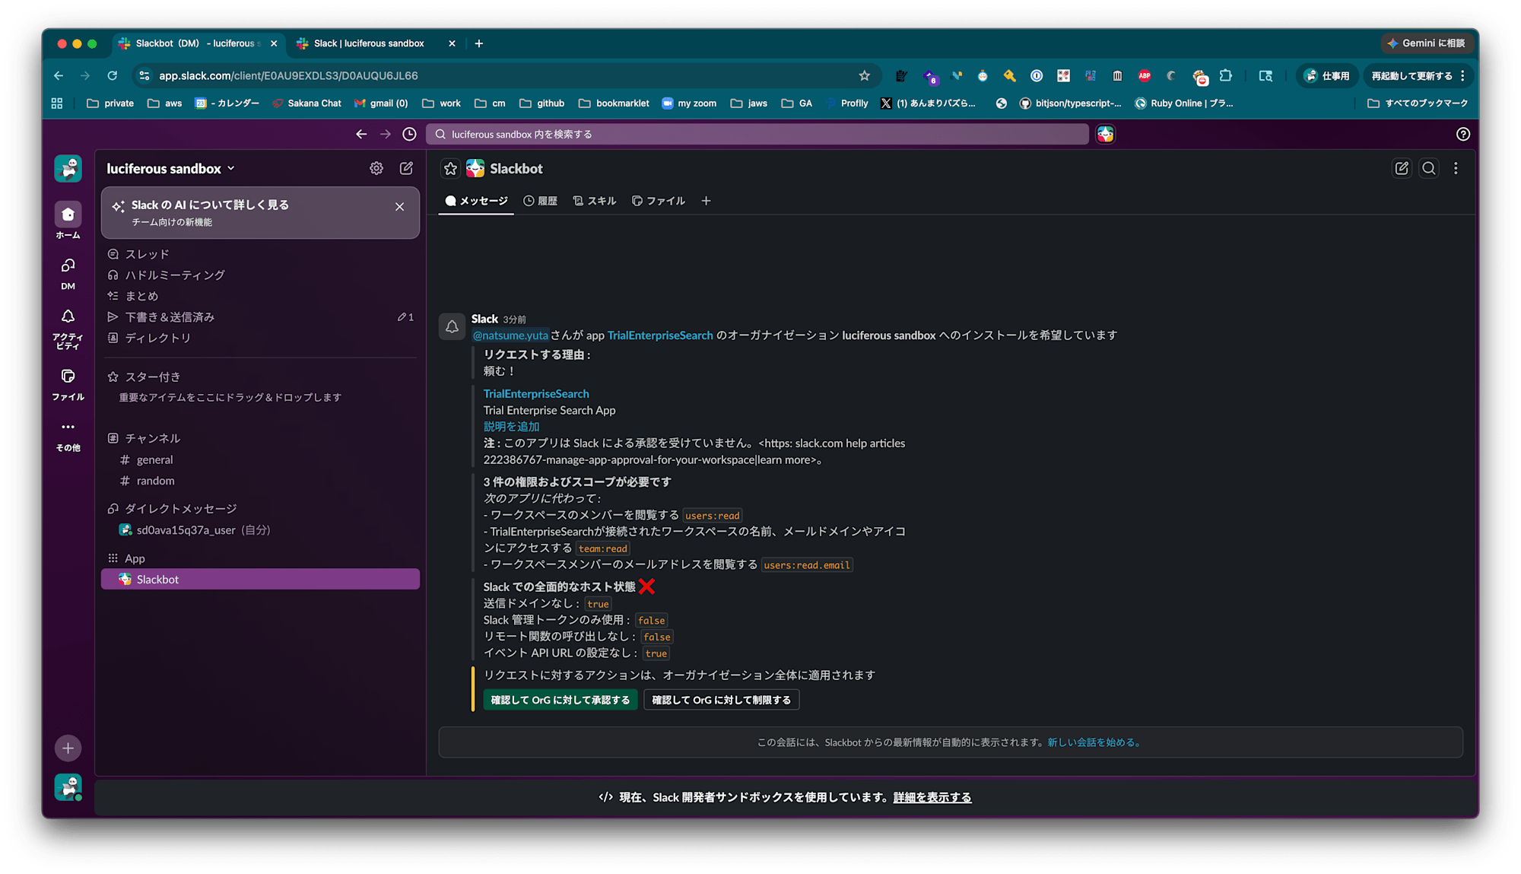Open the luciferous sandbox workspace dropdown
The width and height of the screenshot is (1521, 874).
pos(171,168)
